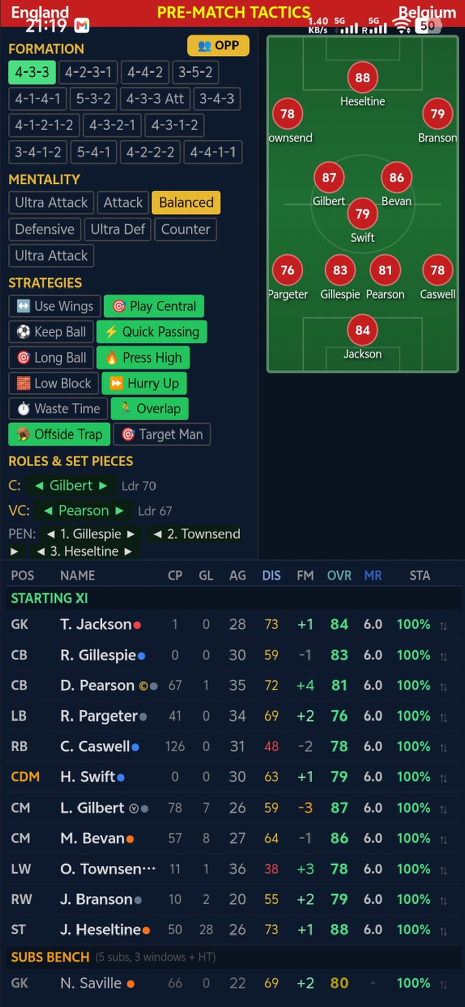465x1007 pixels.
Task: Select the 3-5-2 formation option
Action: (x=195, y=72)
